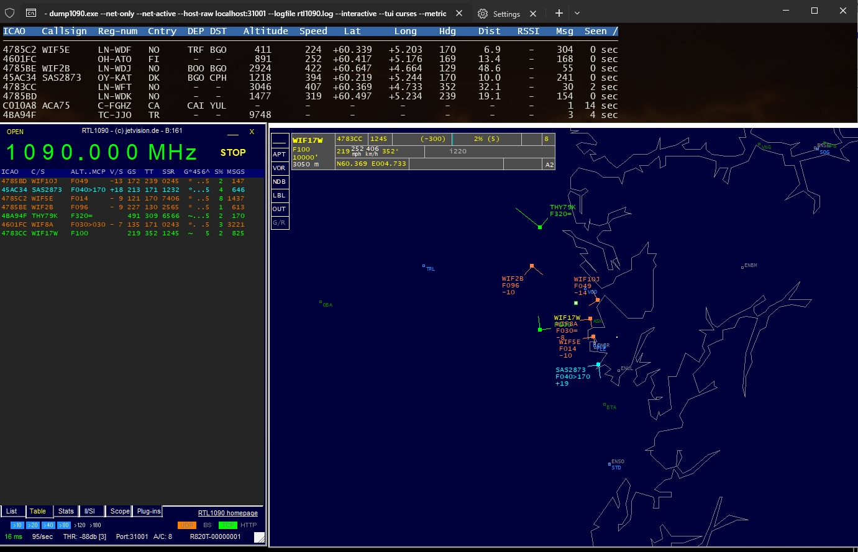The width and height of the screenshot is (858, 552).
Task: Click the HTTP output indicator
Action: click(x=249, y=525)
